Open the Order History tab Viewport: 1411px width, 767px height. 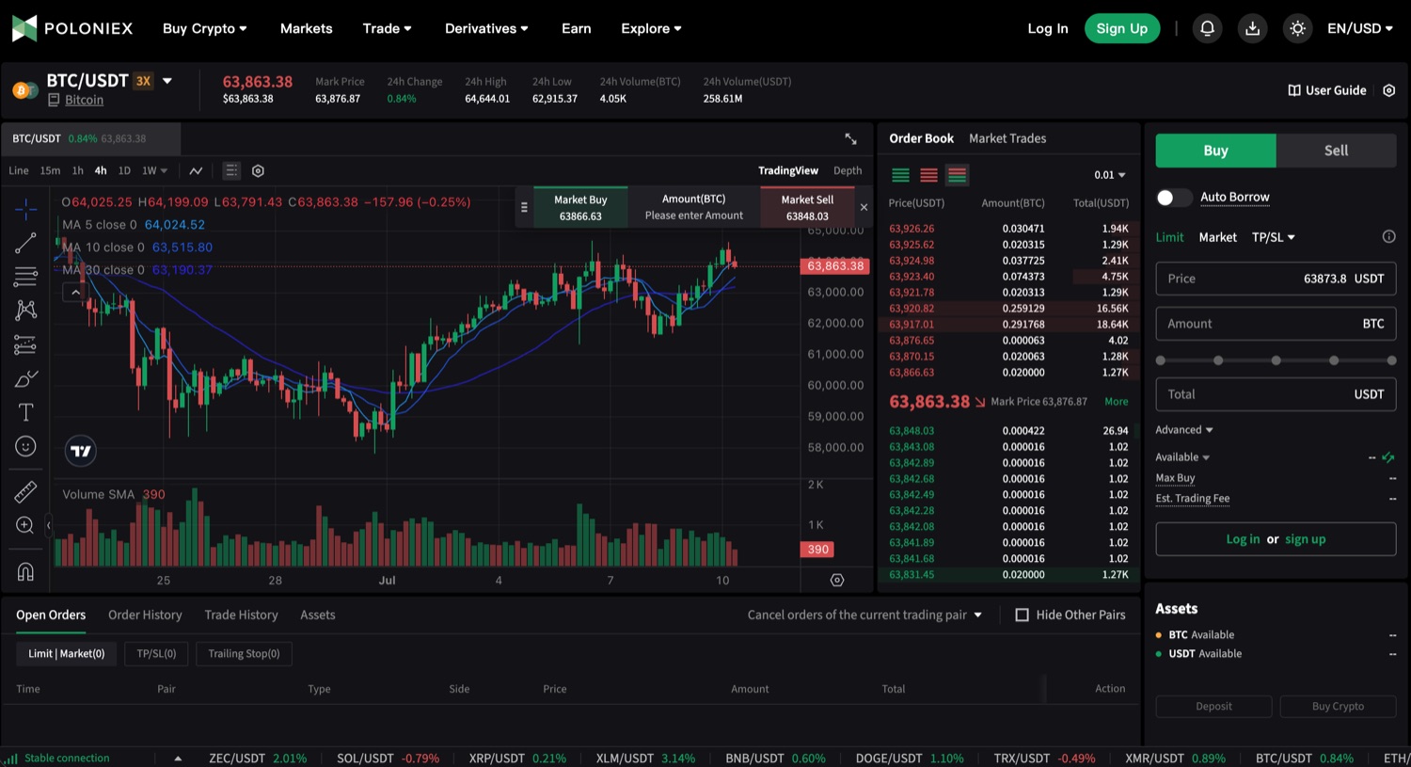pos(145,615)
